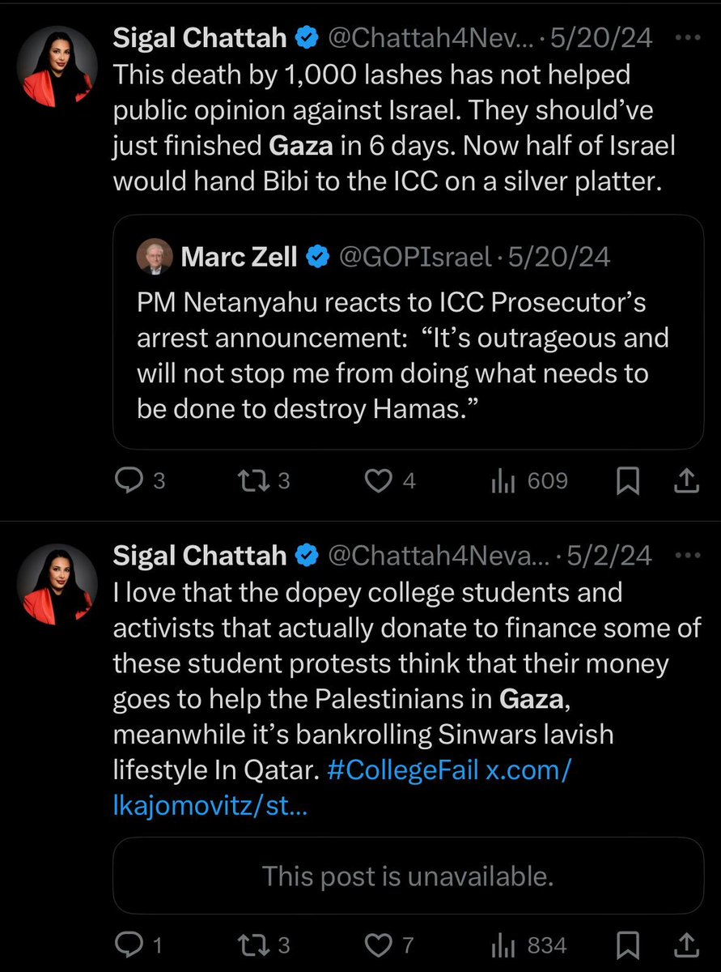Viewport: 721px width, 972px height.
Task: Share the 5/20/24 Sigal Chattah post
Action: (685, 481)
